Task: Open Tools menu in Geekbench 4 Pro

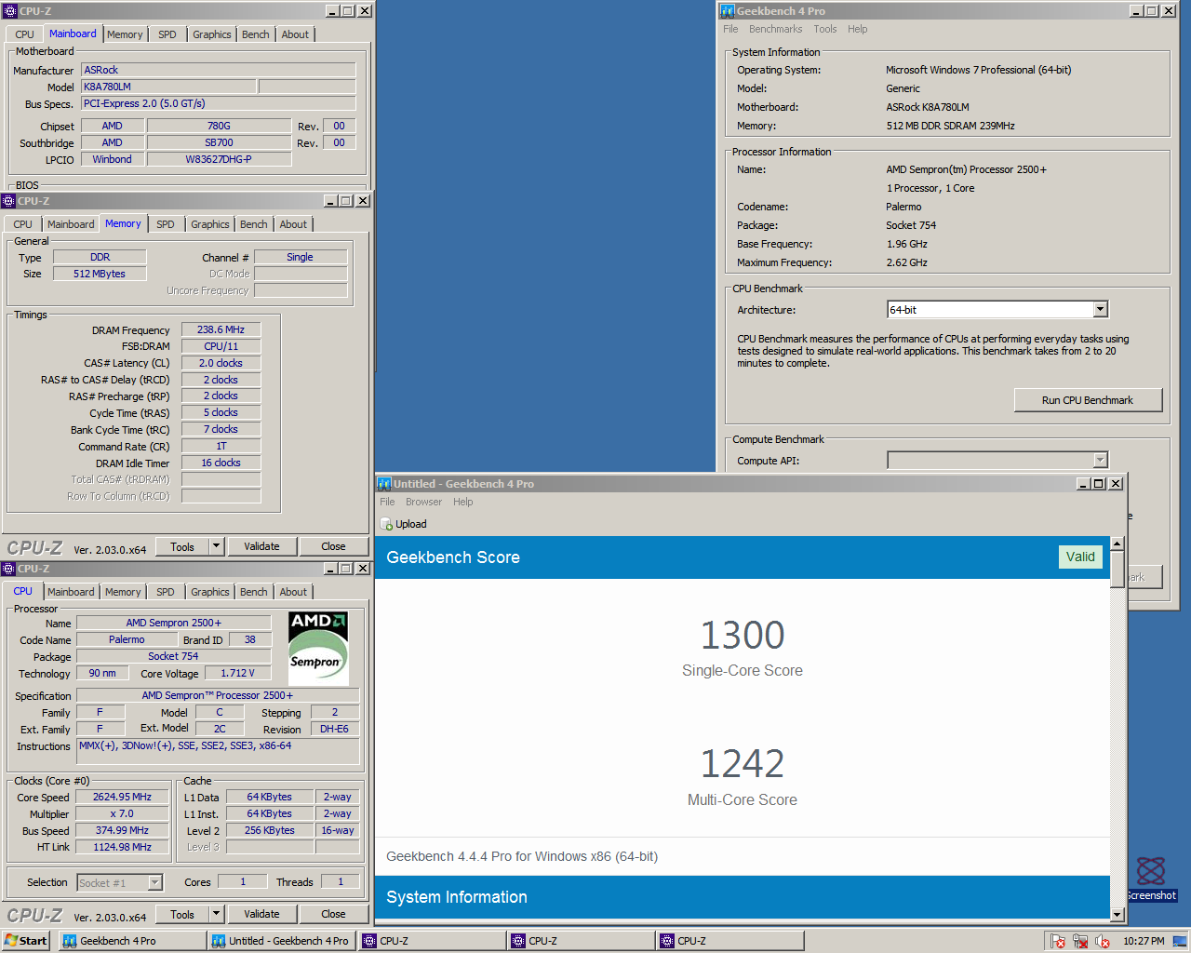Action: [825, 29]
